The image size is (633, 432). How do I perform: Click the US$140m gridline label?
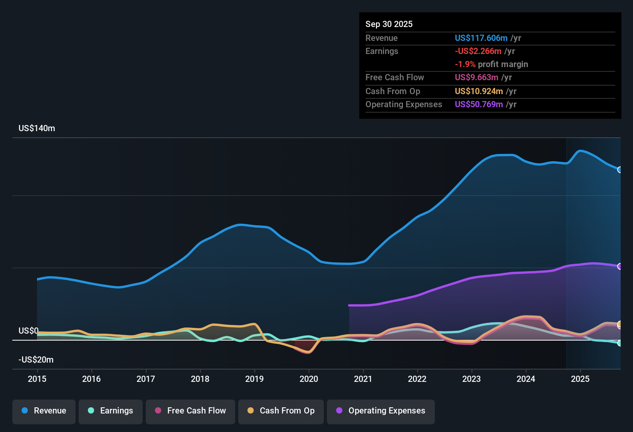(x=37, y=128)
